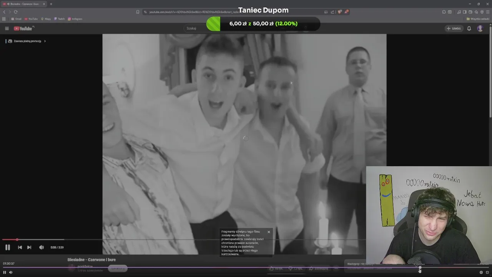Open the Wszystkie zakładki folder
Viewport: 492px width, 277px height.
pyautogui.click(x=478, y=19)
